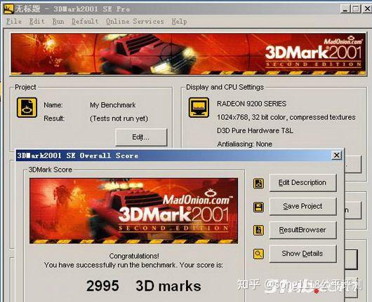Click the Show Details magnifier icon
This screenshot has height=302, width=372.
tap(258, 254)
